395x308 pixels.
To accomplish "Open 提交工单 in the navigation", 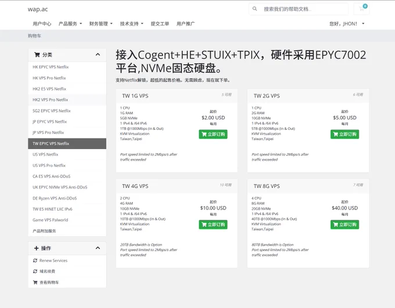I will [x=160, y=24].
